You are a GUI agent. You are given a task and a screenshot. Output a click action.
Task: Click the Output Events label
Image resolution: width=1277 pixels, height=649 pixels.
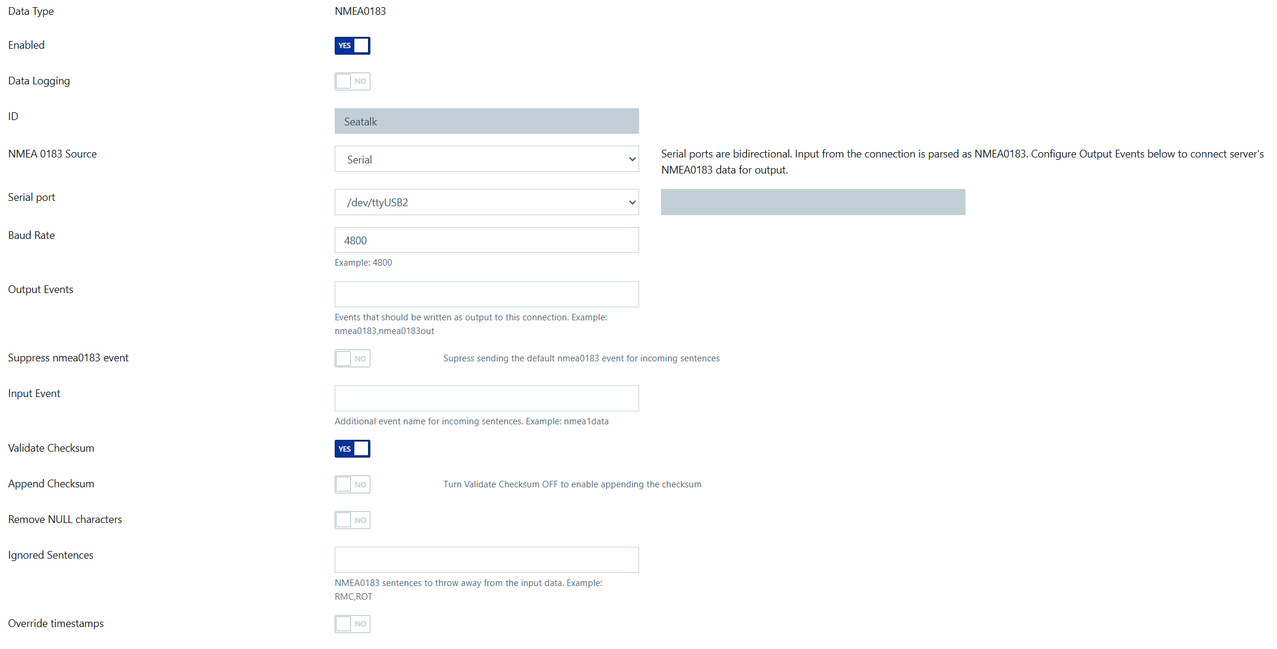[x=41, y=289]
